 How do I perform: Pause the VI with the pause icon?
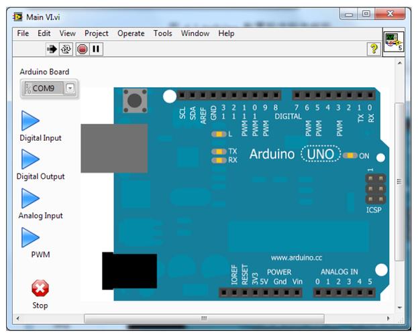coord(96,49)
